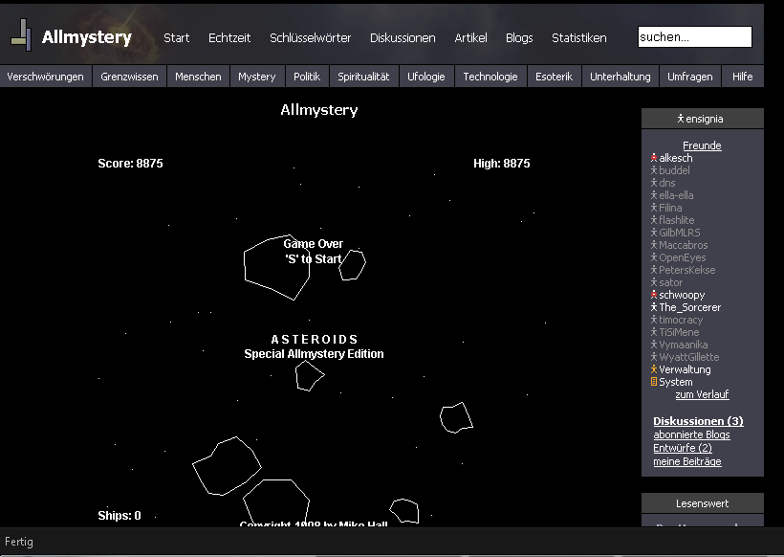Image resolution: width=784 pixels, height=557 pixels.
Task: Open schwoopy's profile link
Action: 682,296
